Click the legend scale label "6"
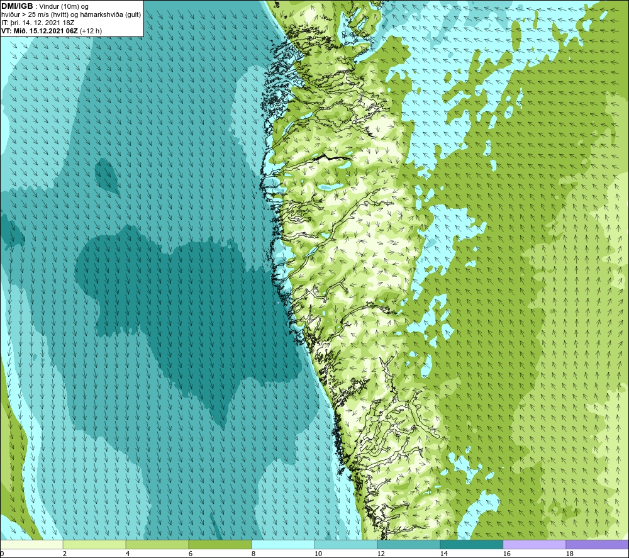Screen dimensions: 629x558 pyautogui.click(x=190, y=554)
